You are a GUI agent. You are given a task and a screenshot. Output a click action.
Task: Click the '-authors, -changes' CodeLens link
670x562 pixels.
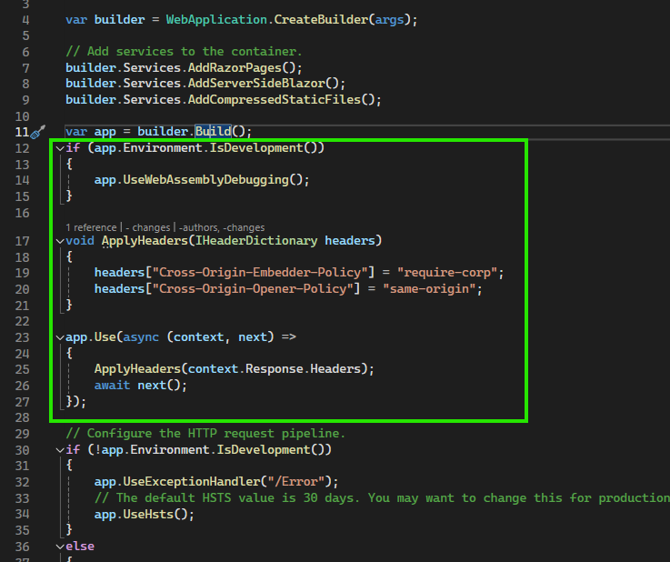pyautogui.click(x=222, y=226)
